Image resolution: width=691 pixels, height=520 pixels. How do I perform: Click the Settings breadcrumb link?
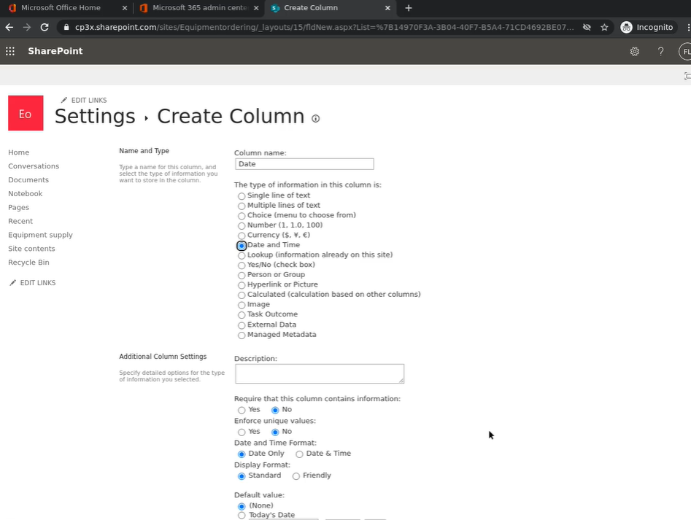[95, 117]
